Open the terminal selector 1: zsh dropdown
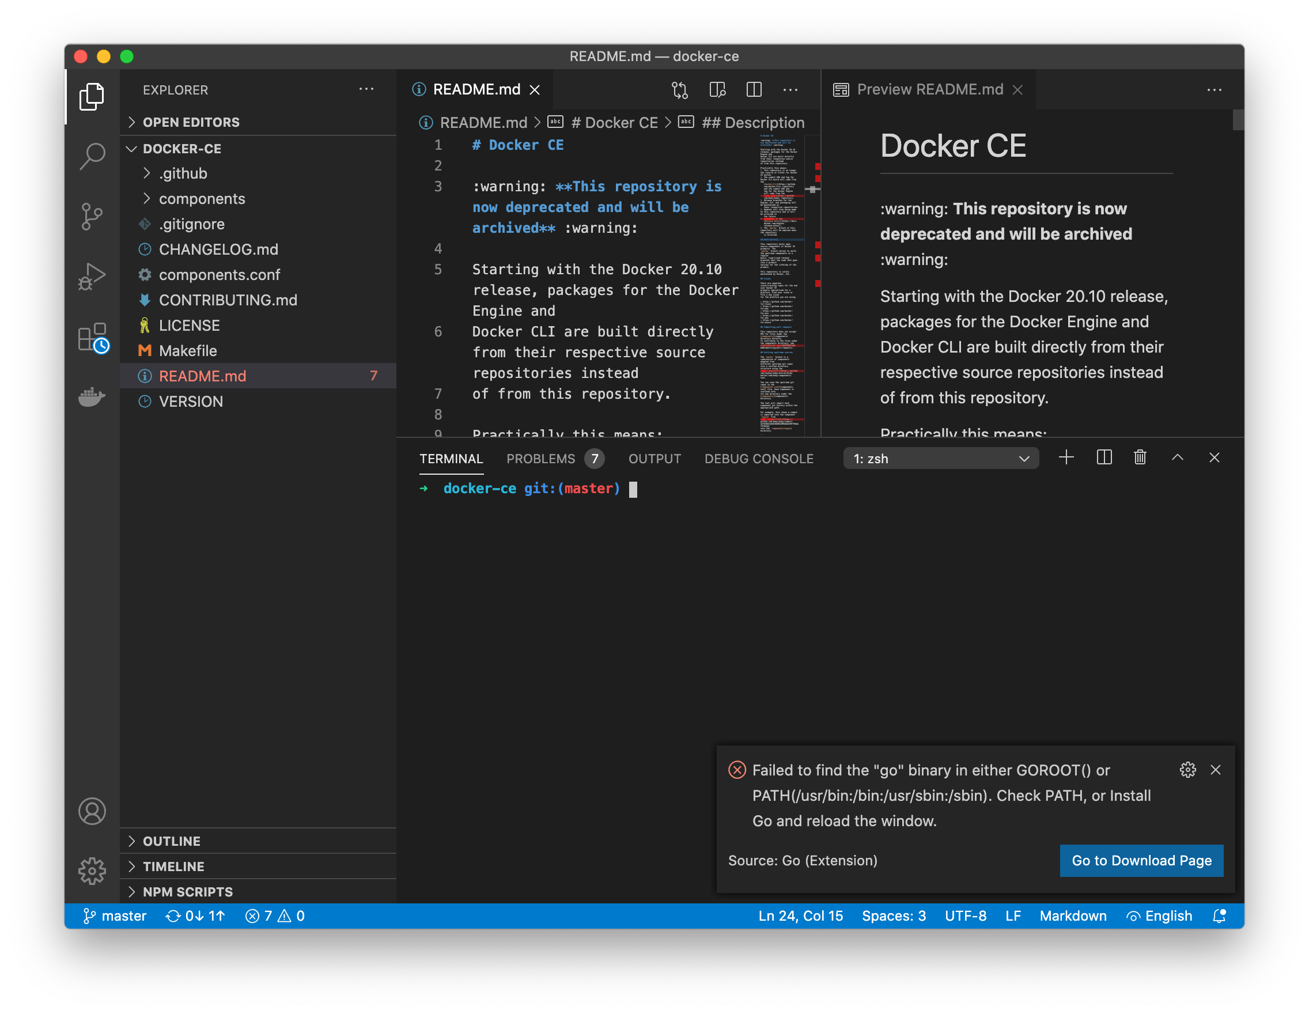This screenshot has height=1014, width=1309. pos(940,459)
